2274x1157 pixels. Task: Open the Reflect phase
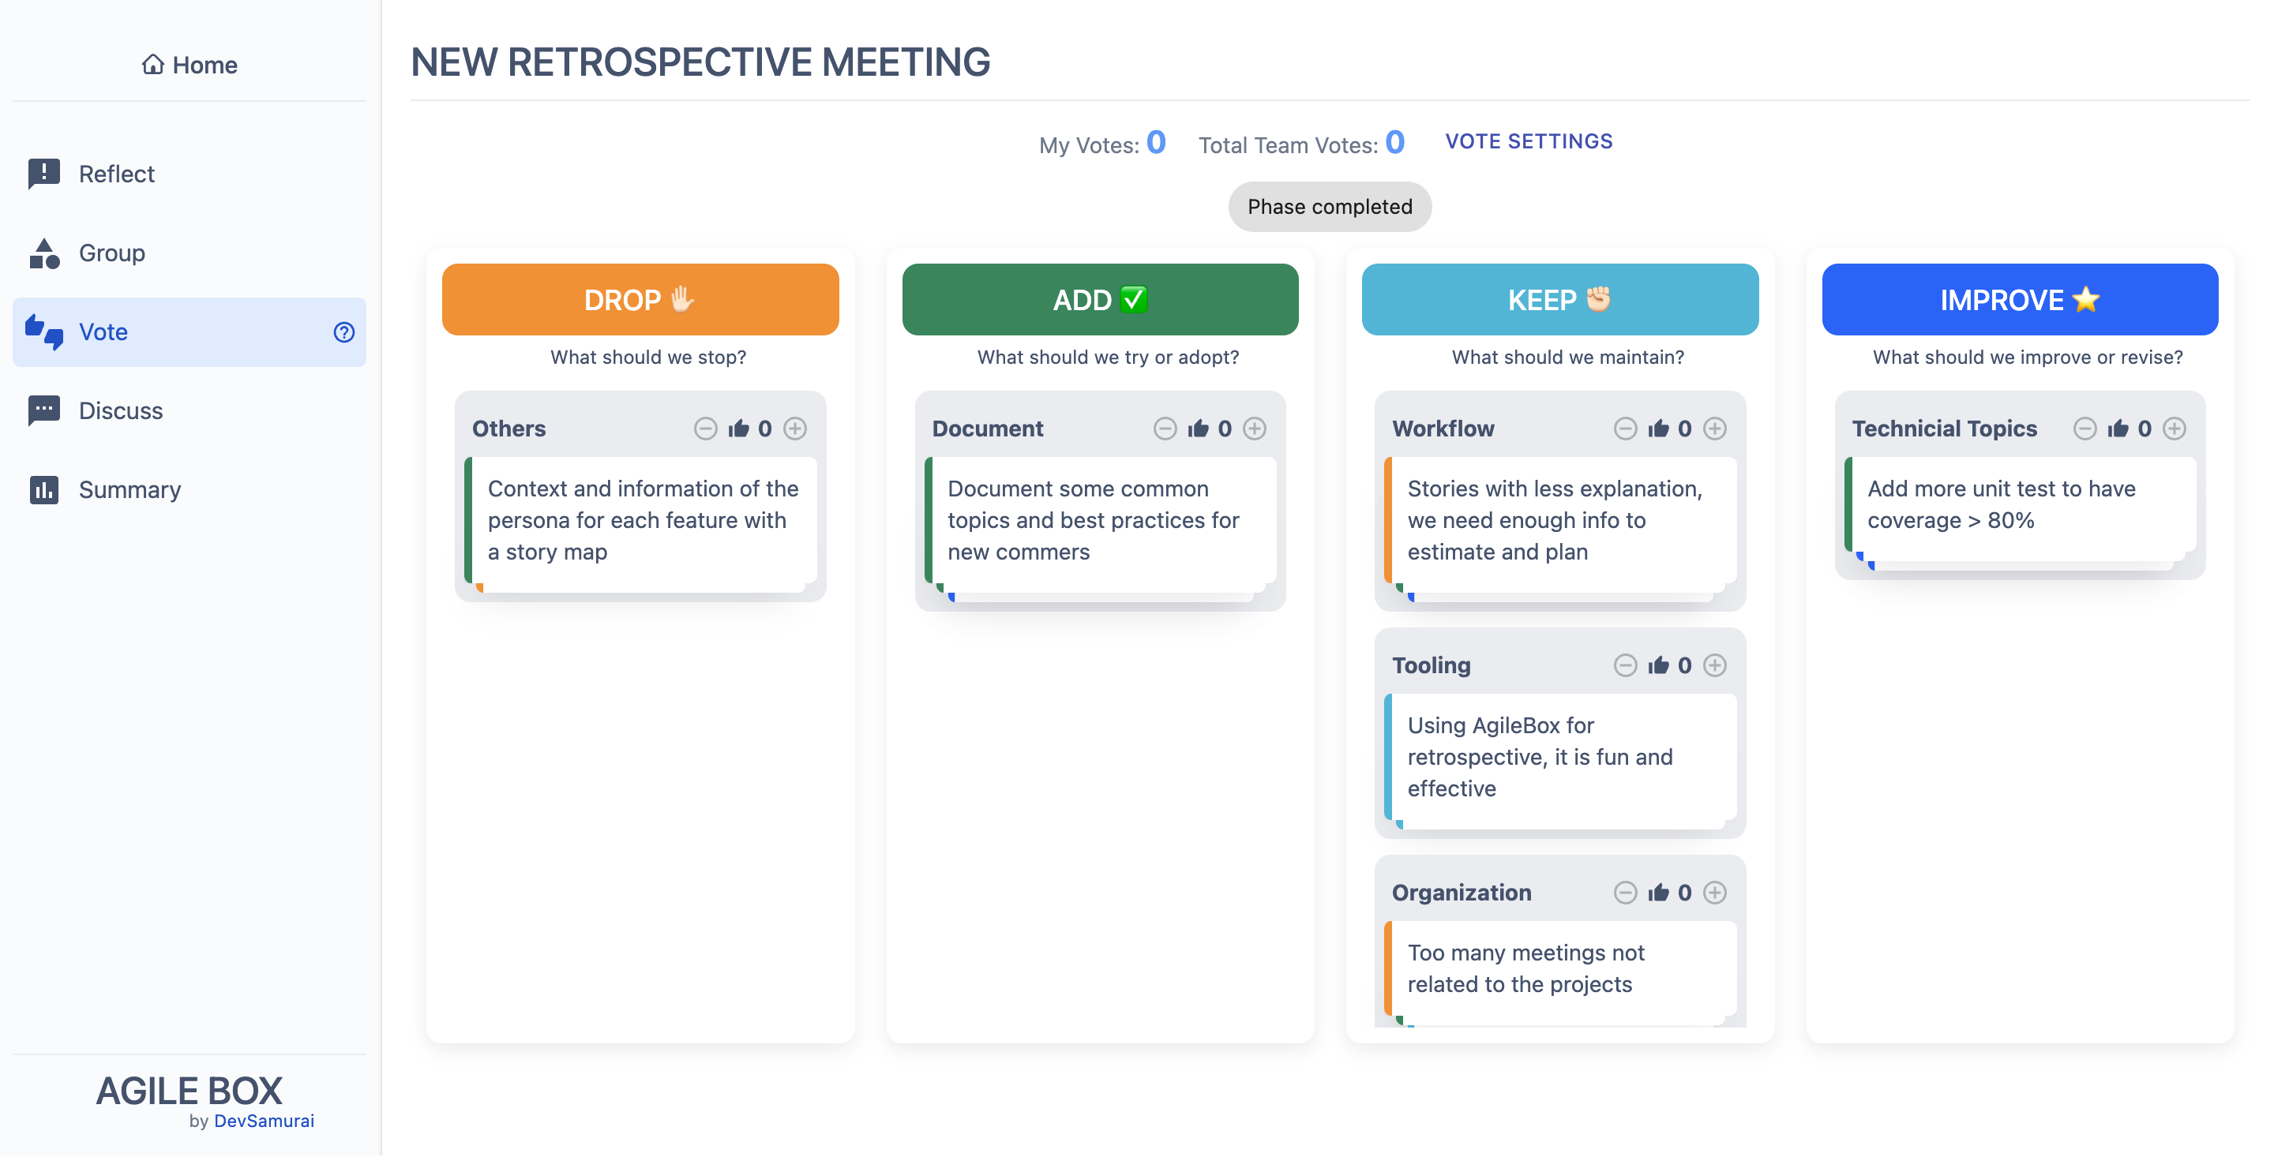pos(117,174)
